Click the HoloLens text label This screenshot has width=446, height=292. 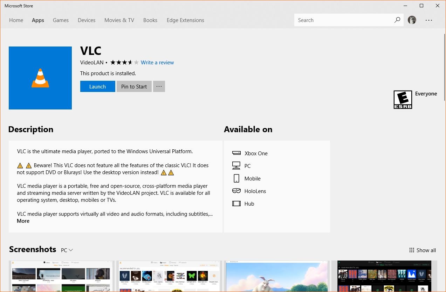point(255,191)
